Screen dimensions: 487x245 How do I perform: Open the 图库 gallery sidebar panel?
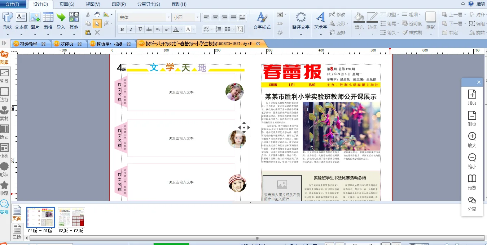(x=4, y=58)
